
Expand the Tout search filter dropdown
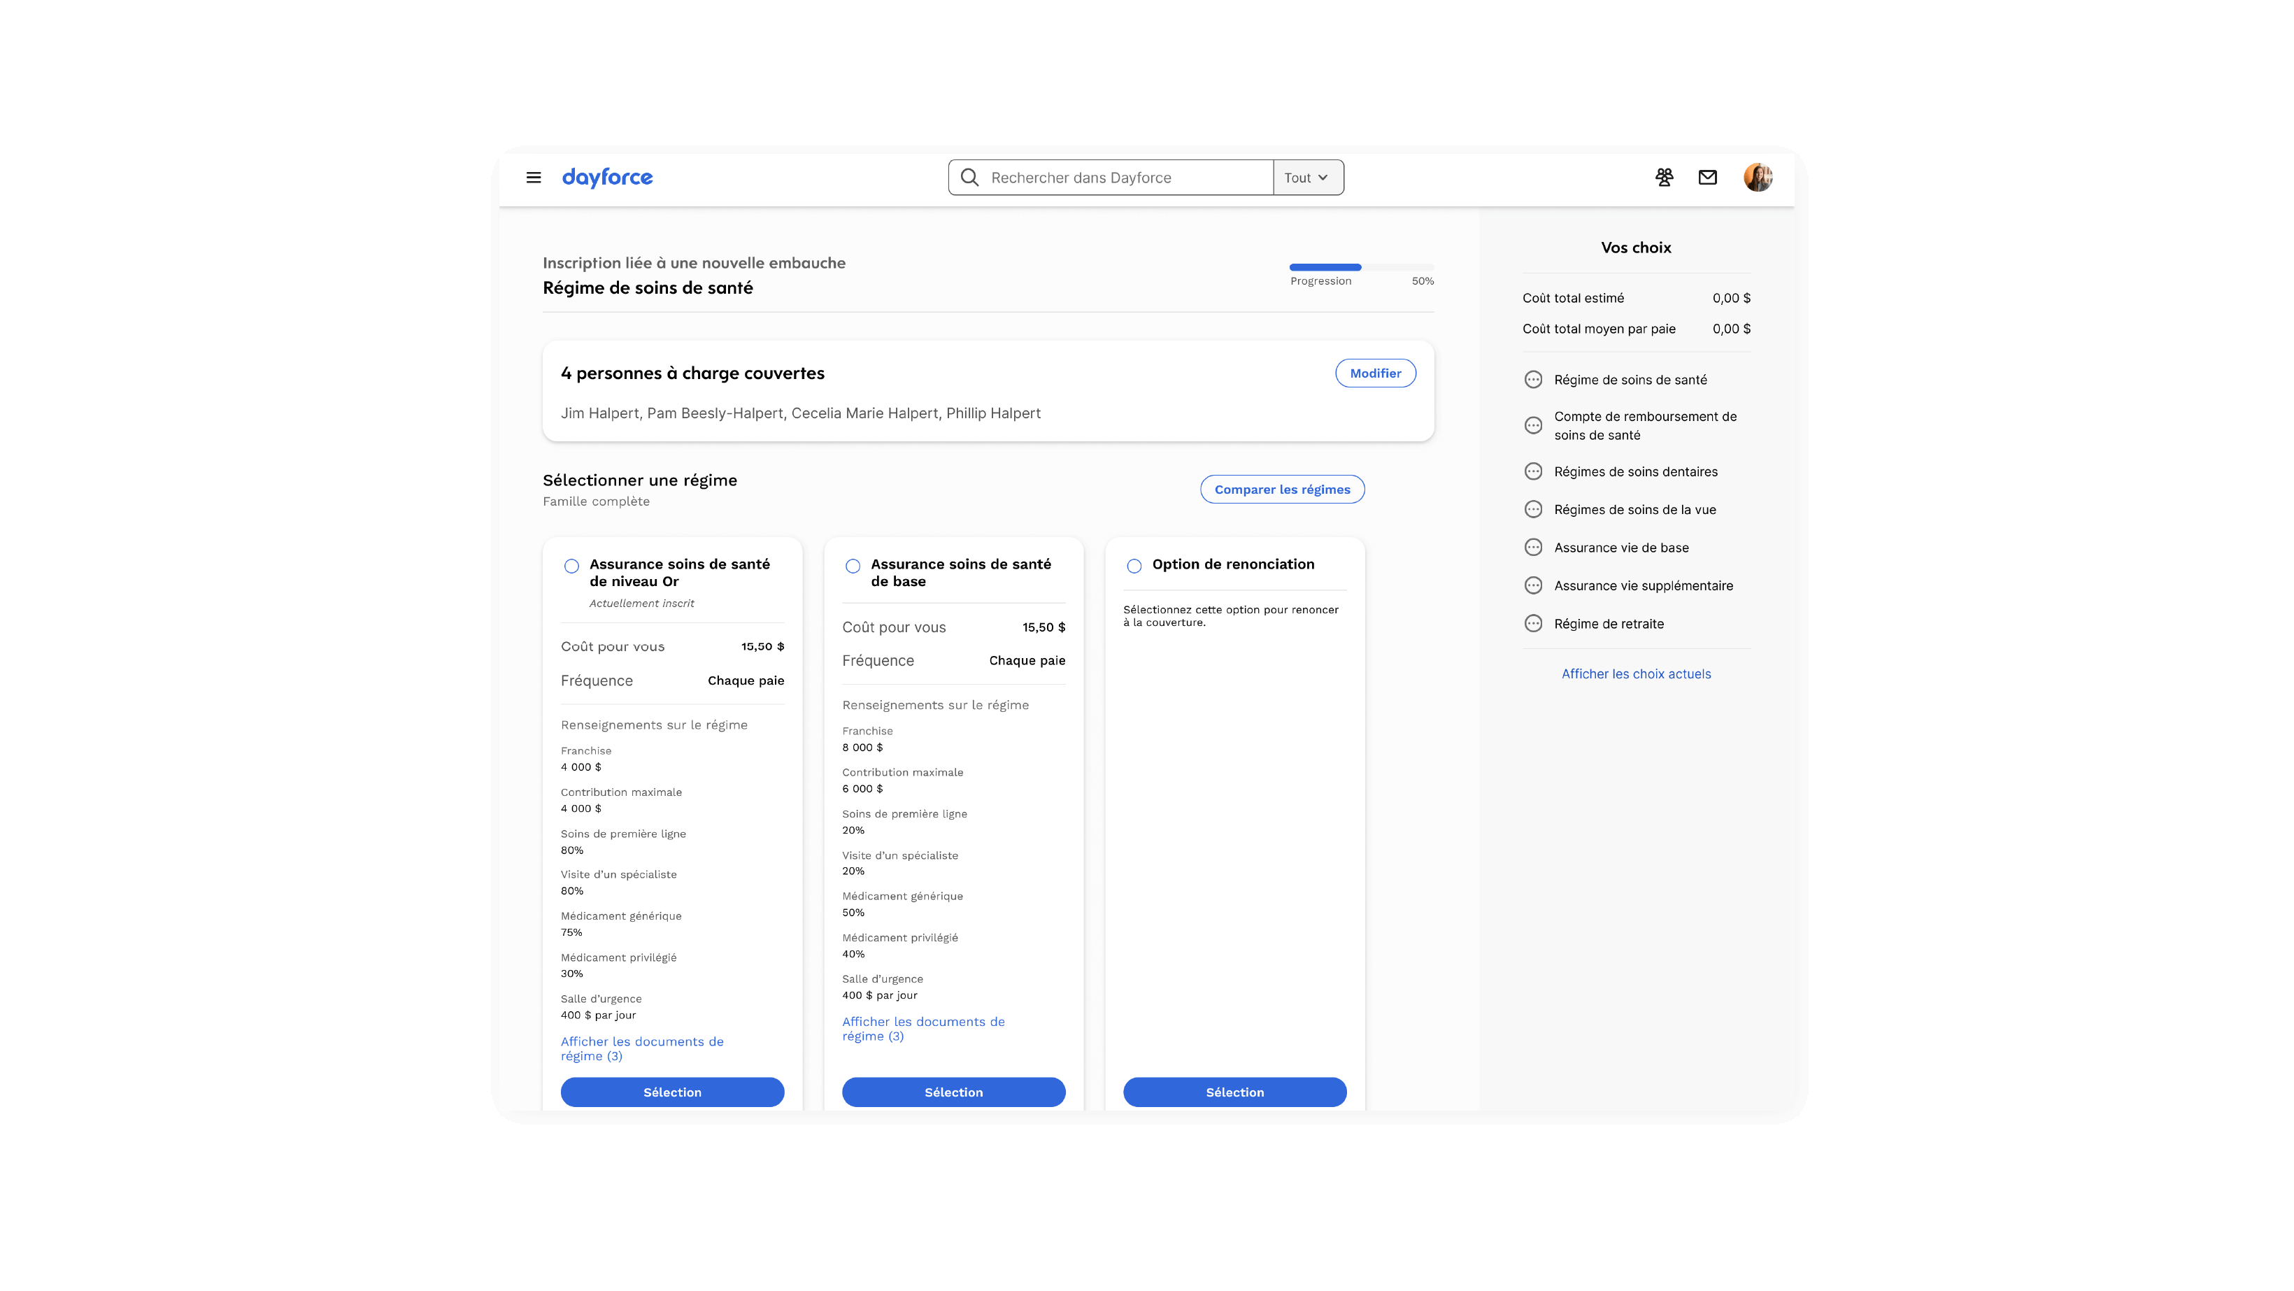[x=1307, y=177]
